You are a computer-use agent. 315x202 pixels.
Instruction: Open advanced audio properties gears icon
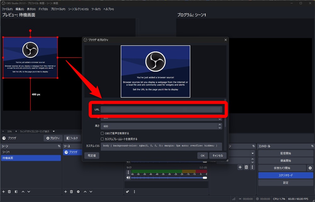pyautogui.click(x=128, y=192)
